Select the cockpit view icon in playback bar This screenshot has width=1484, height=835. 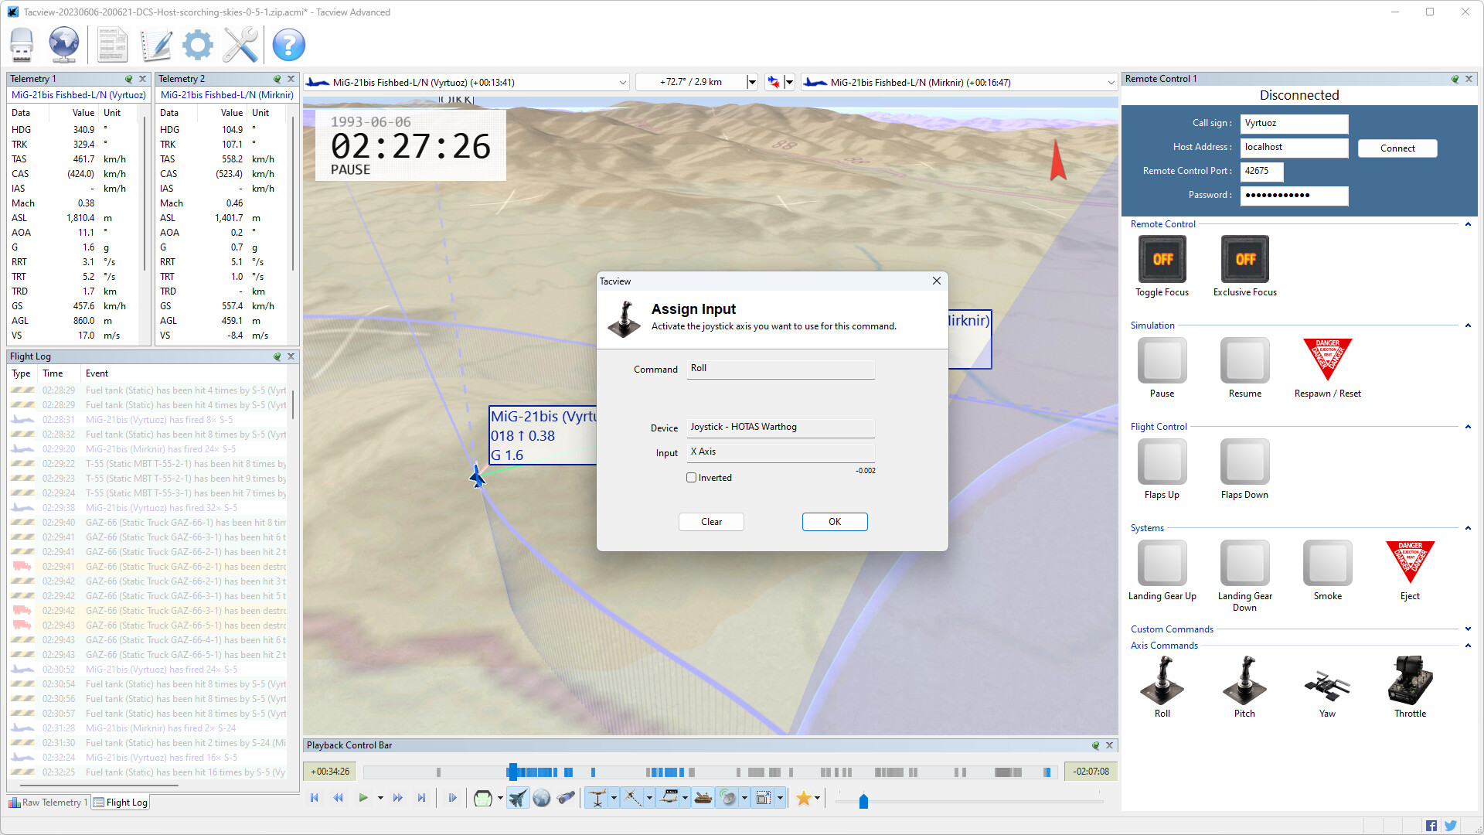point(482,798)
